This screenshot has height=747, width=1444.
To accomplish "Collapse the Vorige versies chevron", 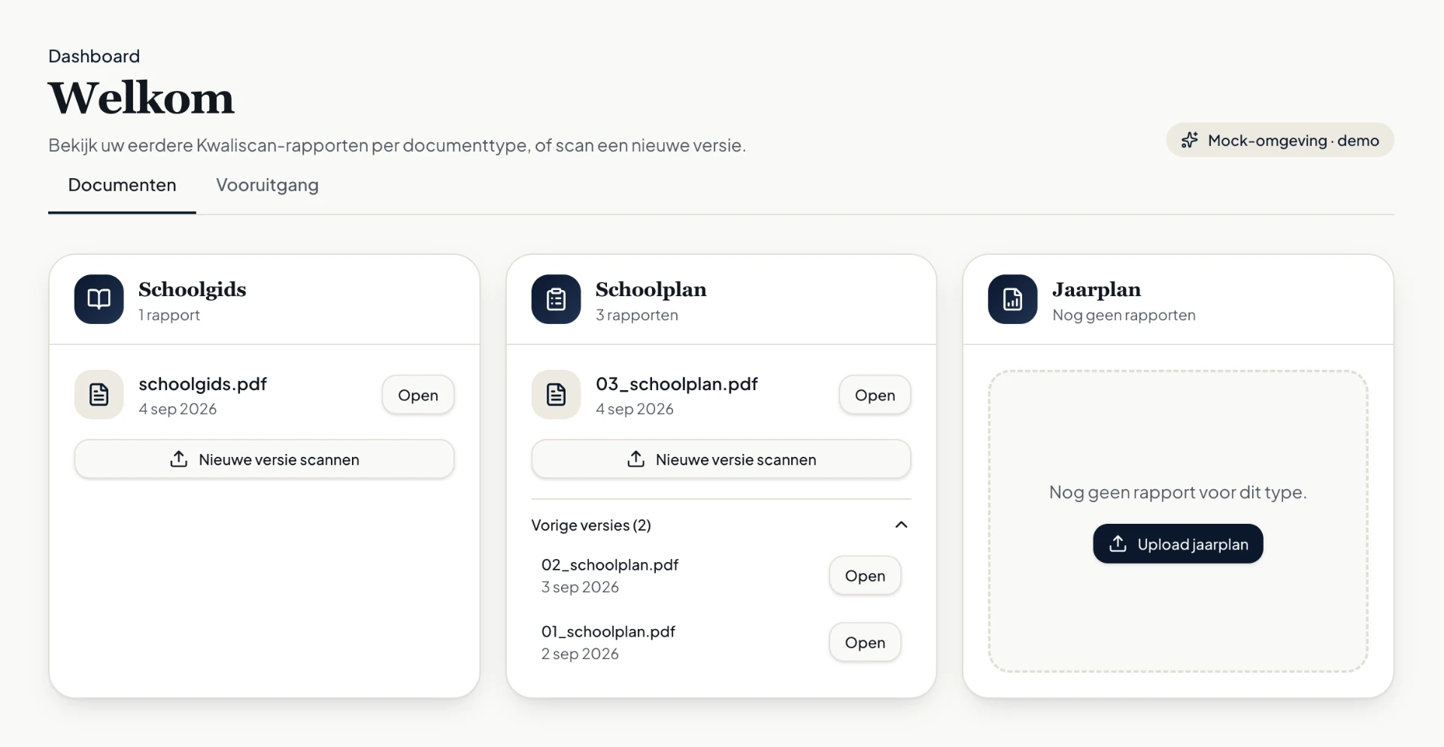I will click(901, 525).
